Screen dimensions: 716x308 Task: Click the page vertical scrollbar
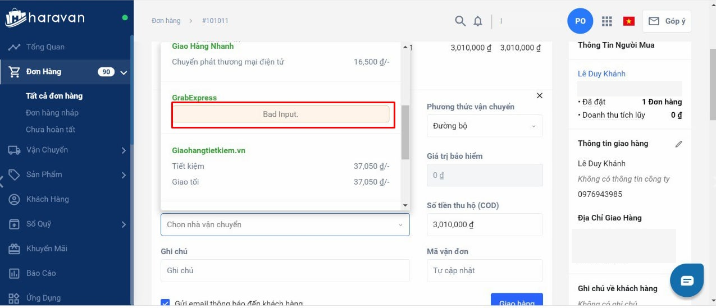click(712, 84)
